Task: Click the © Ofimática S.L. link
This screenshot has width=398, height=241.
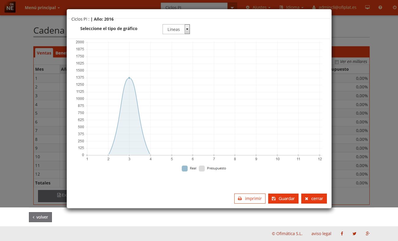Action: point(287,234)
